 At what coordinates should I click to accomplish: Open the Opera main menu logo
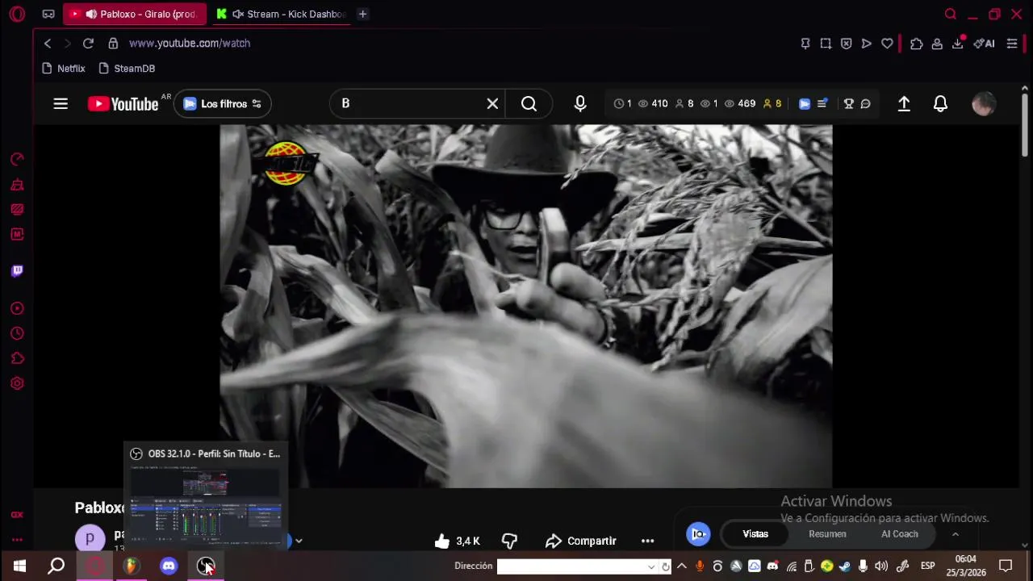(x=17, y=14)
